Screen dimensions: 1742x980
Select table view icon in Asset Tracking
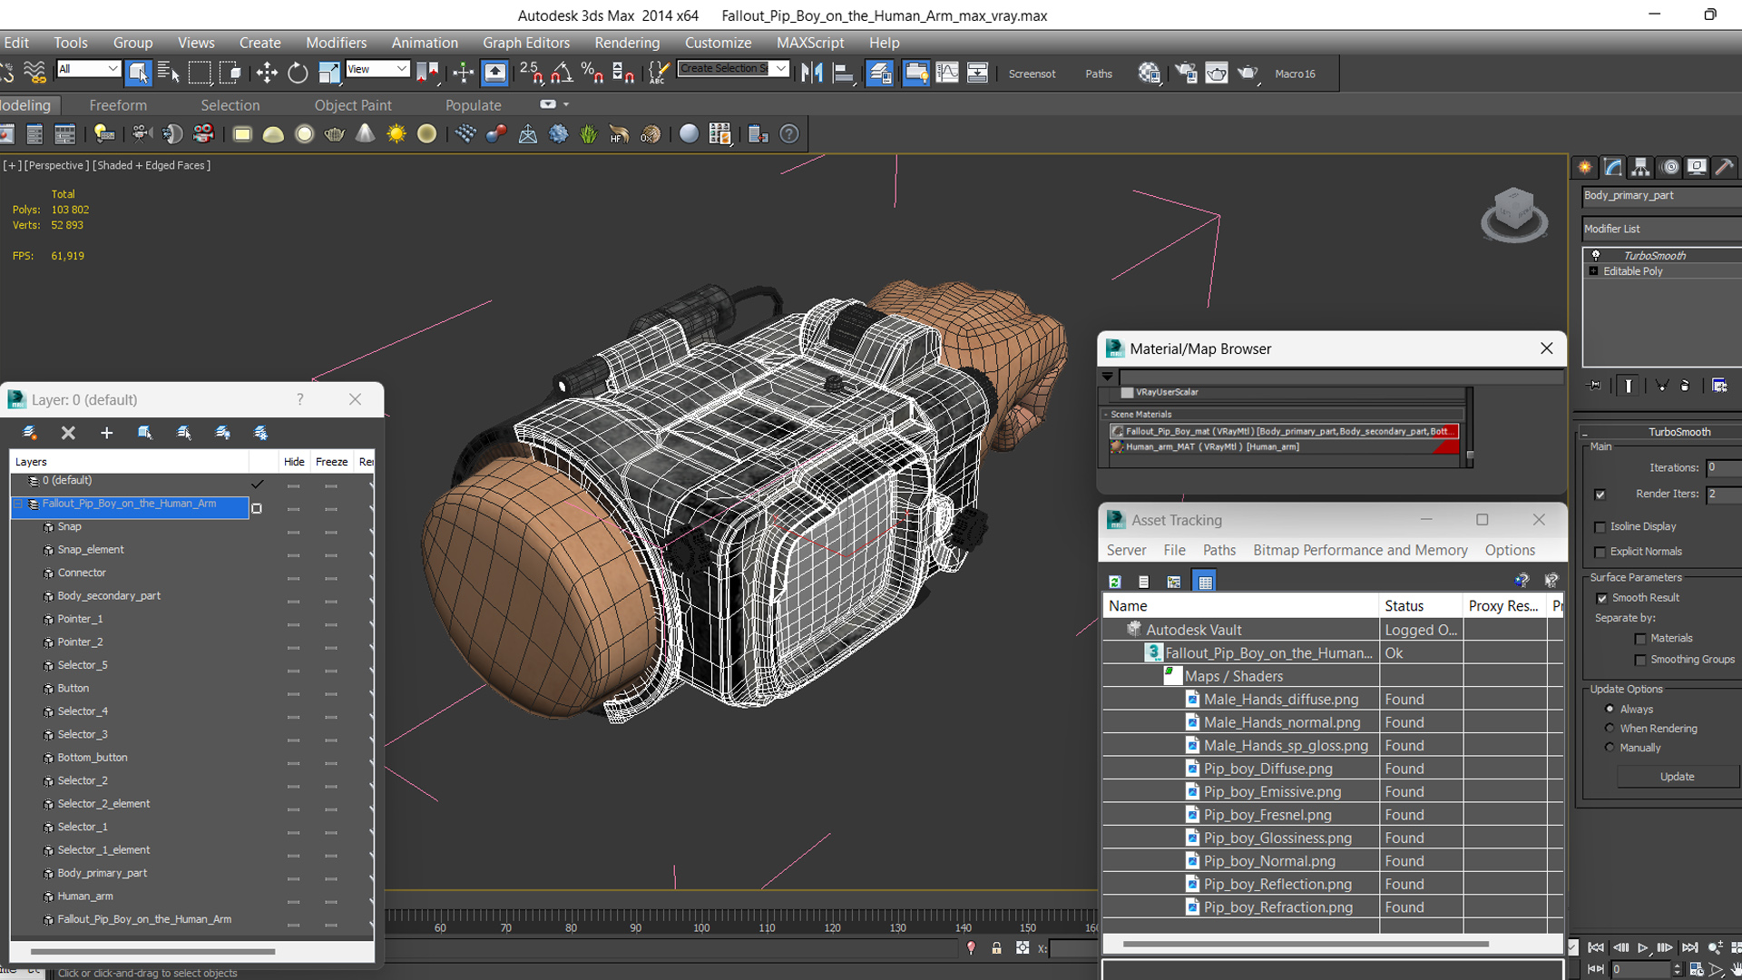pyautogui.click(x=1205, y=582)
